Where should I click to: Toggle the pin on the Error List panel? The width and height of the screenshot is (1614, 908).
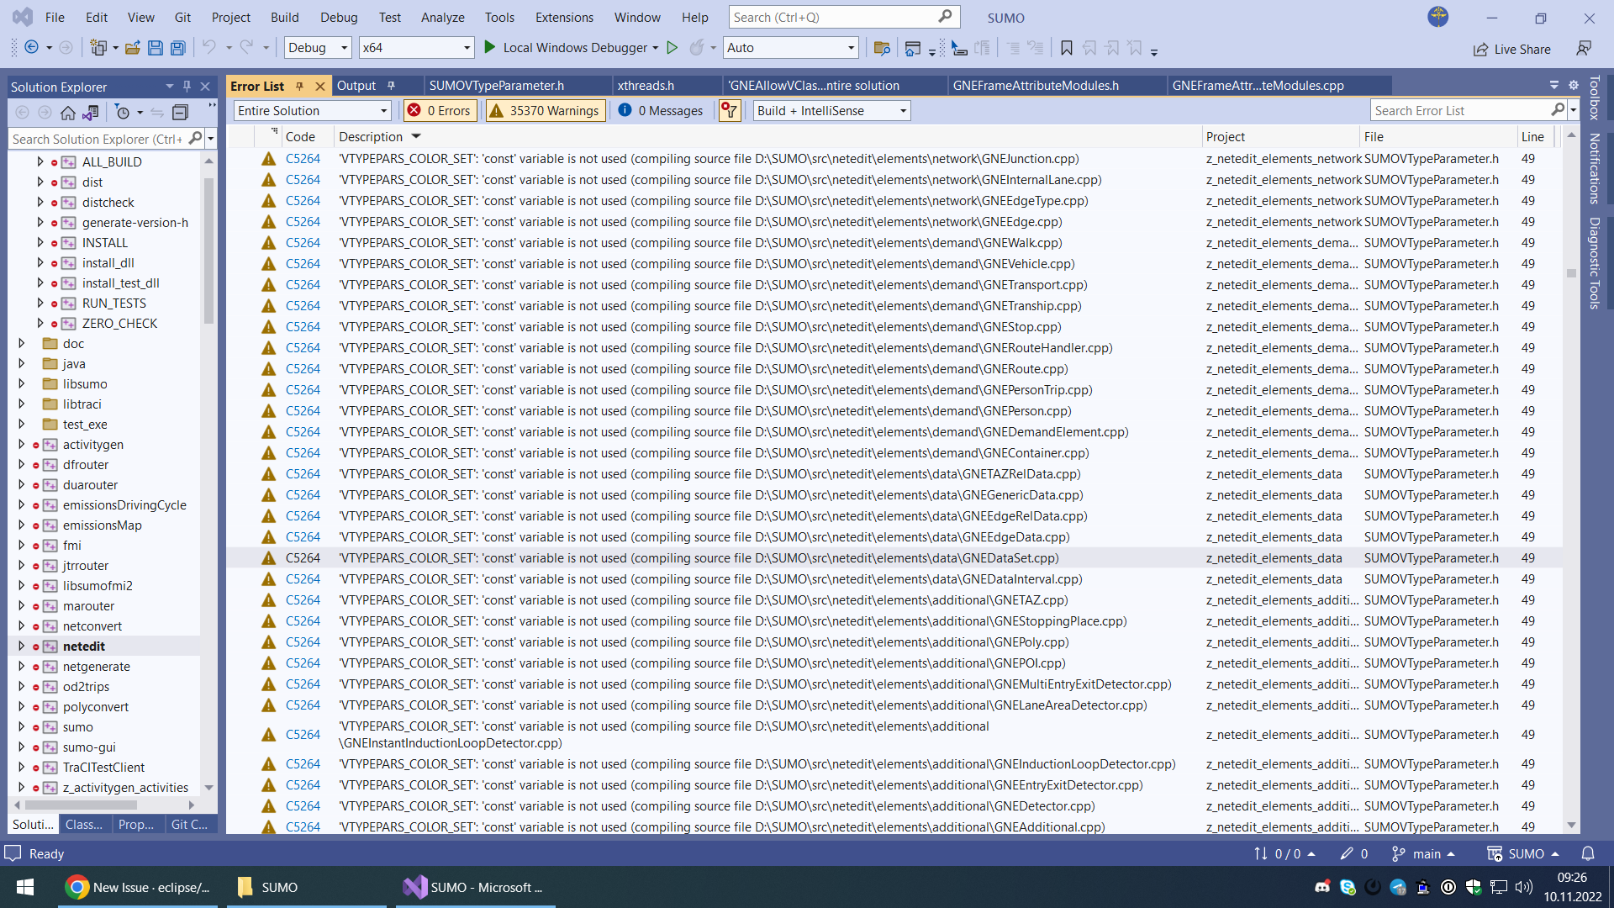click(x=299, y=85)
